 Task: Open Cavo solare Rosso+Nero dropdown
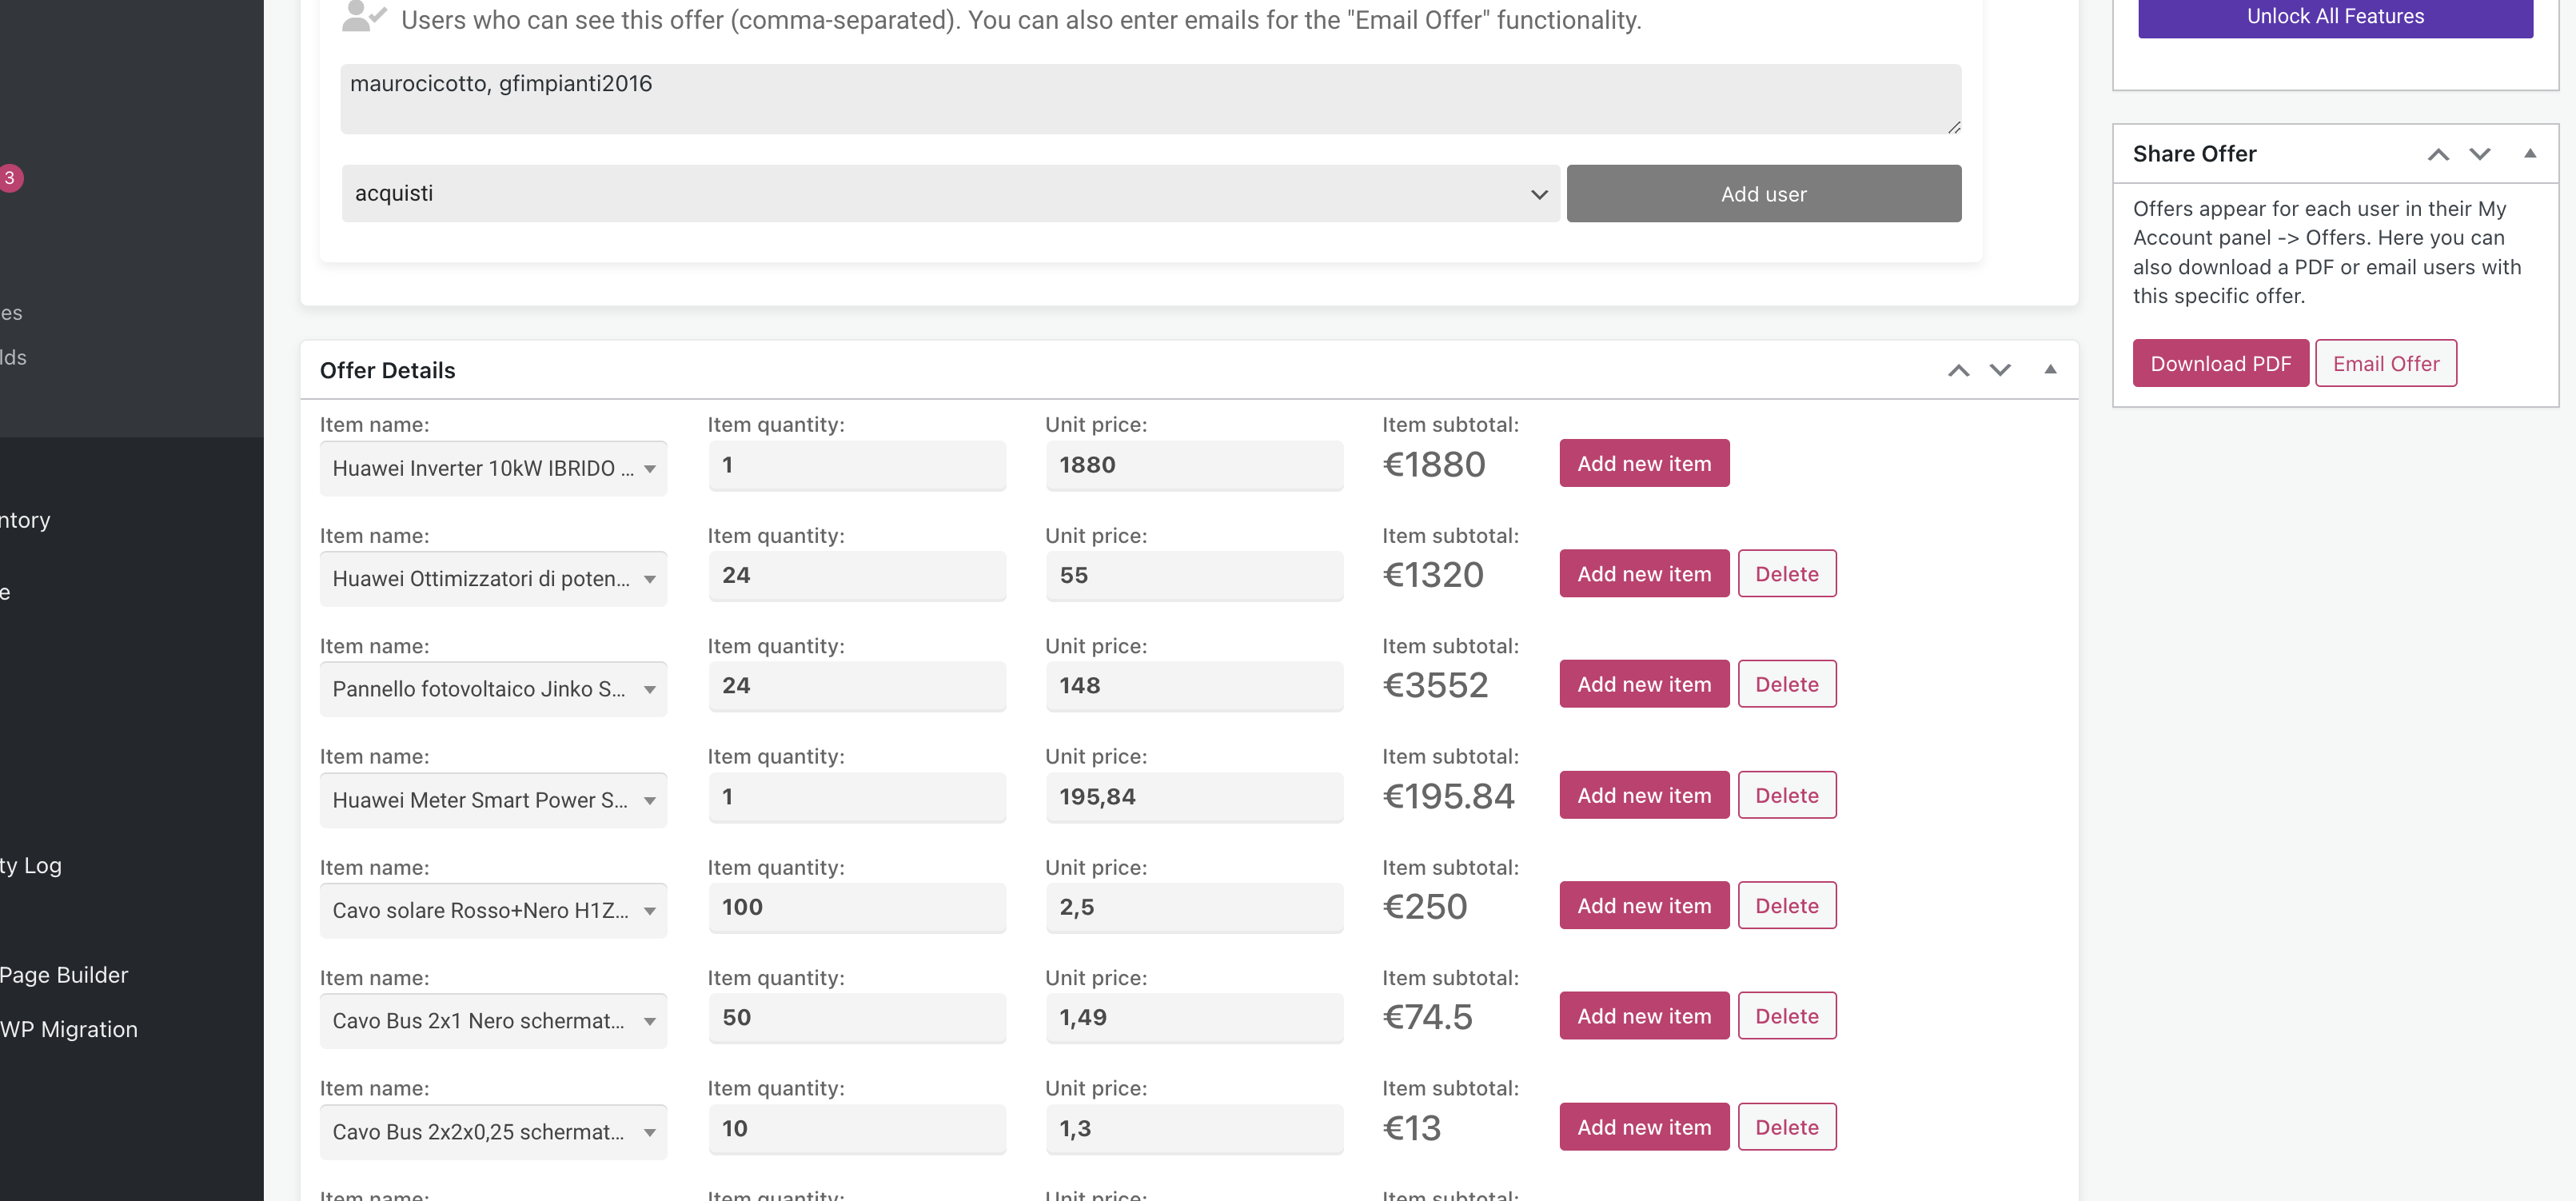click(x=493, y=910)
